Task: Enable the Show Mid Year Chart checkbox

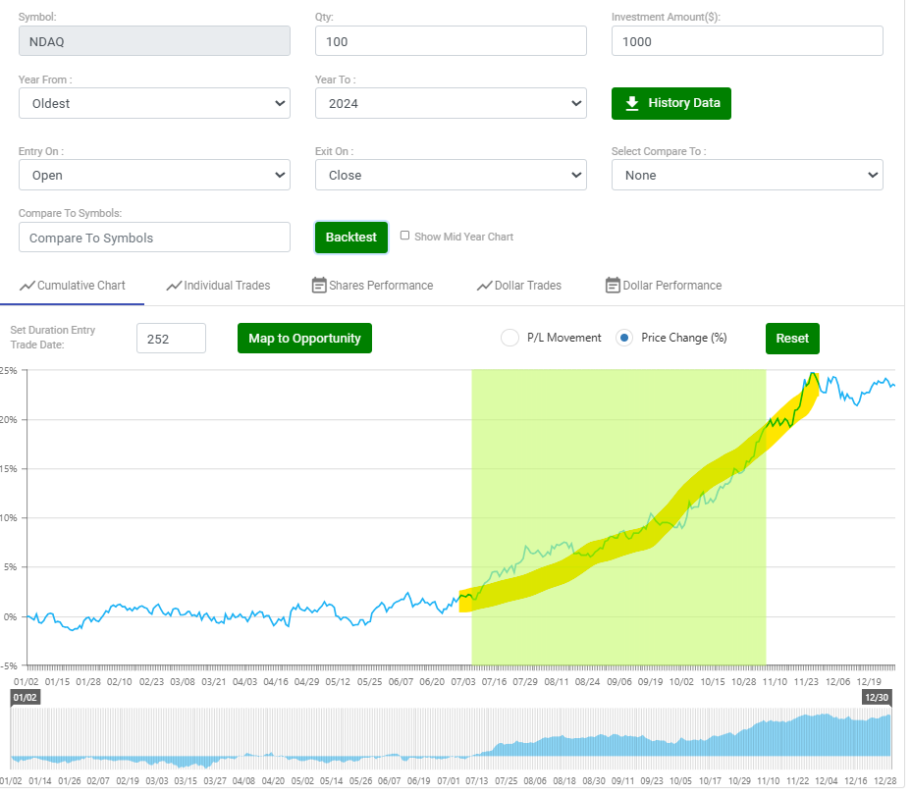Action: coord(407,238)
